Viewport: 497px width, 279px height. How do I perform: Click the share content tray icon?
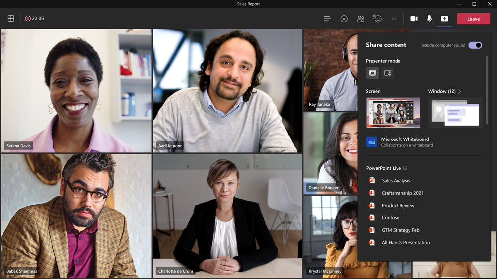click(444, 19)
